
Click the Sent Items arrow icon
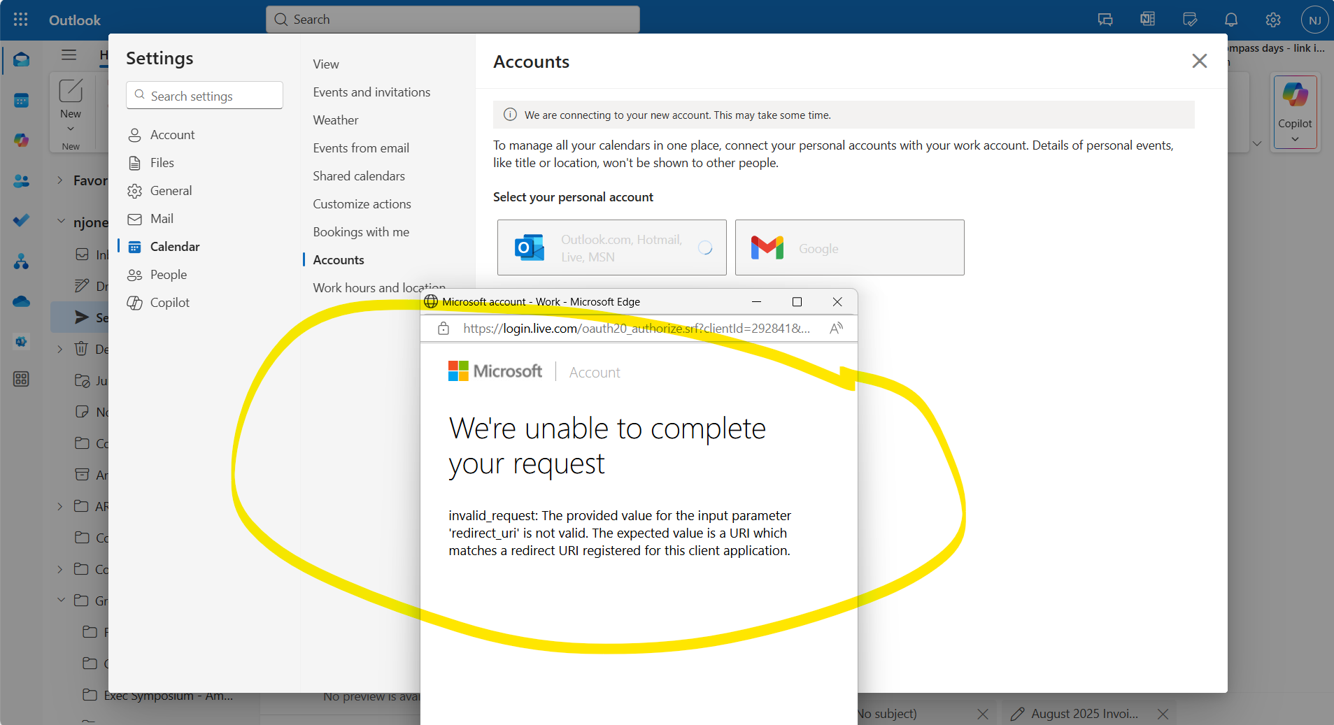(82, 317)
